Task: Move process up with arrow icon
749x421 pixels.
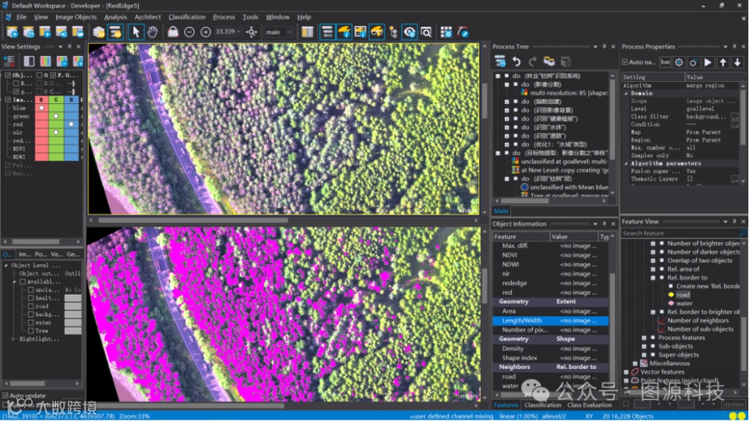Action: [723, 62]
